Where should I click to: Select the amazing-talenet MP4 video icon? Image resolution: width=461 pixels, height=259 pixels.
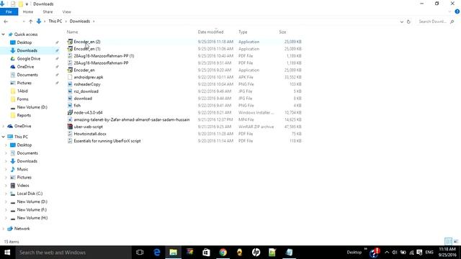click(x=70, y=120)
